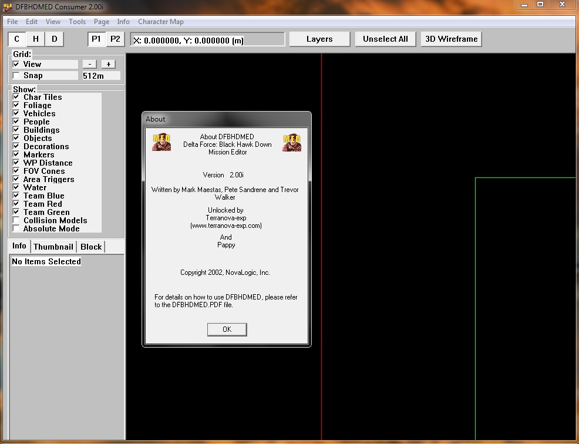
Task: Toggle People visibility checkbox
Action: pyautogui.click(x=16, y=122)
